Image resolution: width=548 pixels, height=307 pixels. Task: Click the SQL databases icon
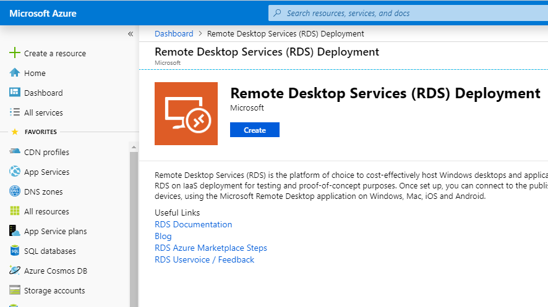point(15,251)
